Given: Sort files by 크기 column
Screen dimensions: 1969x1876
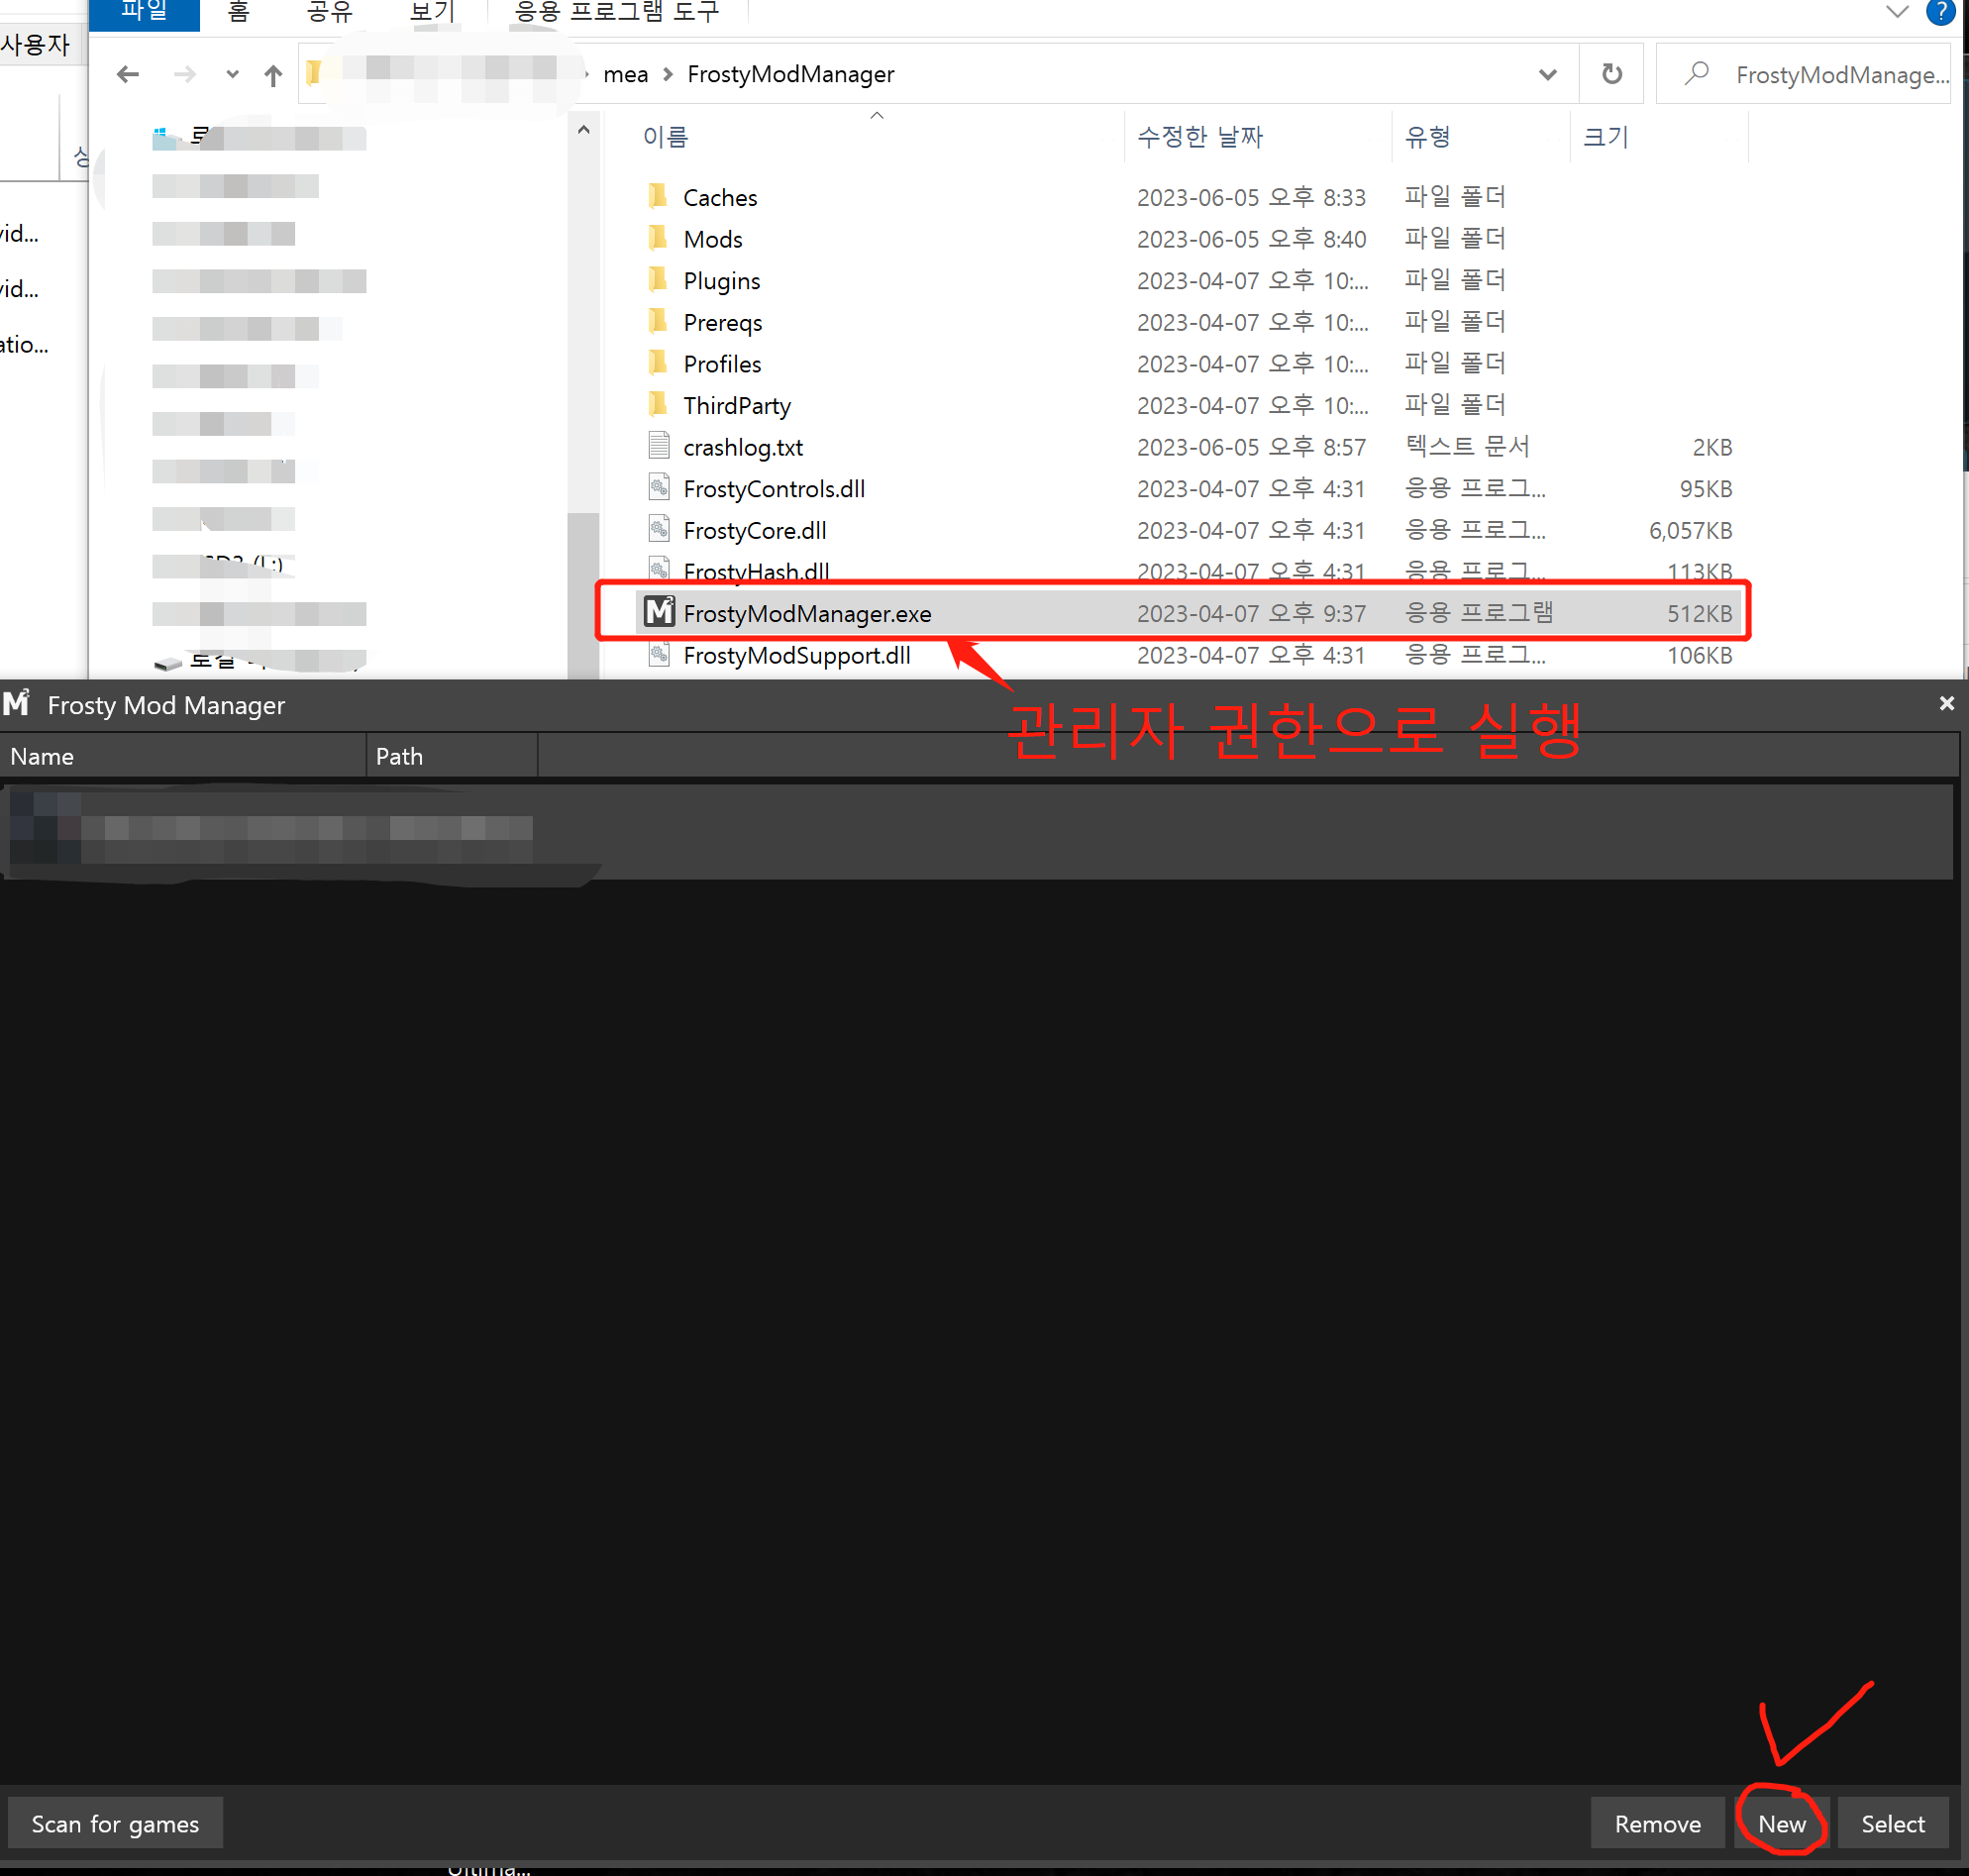Looking at the screenshot, I should [x=1606, y=137].
